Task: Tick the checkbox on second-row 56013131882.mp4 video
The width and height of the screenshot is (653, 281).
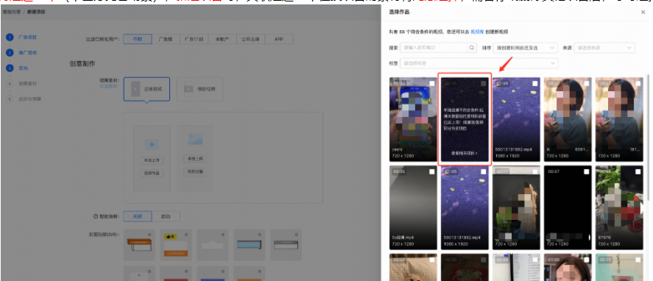Action: 484,171
